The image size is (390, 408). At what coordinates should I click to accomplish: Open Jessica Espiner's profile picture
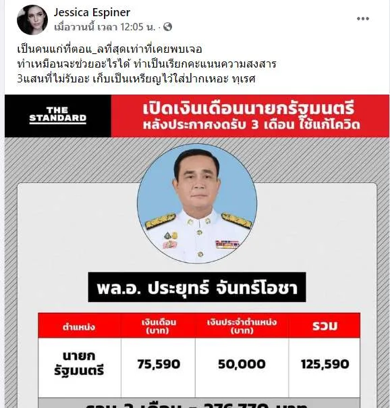[x=32, y=20]
